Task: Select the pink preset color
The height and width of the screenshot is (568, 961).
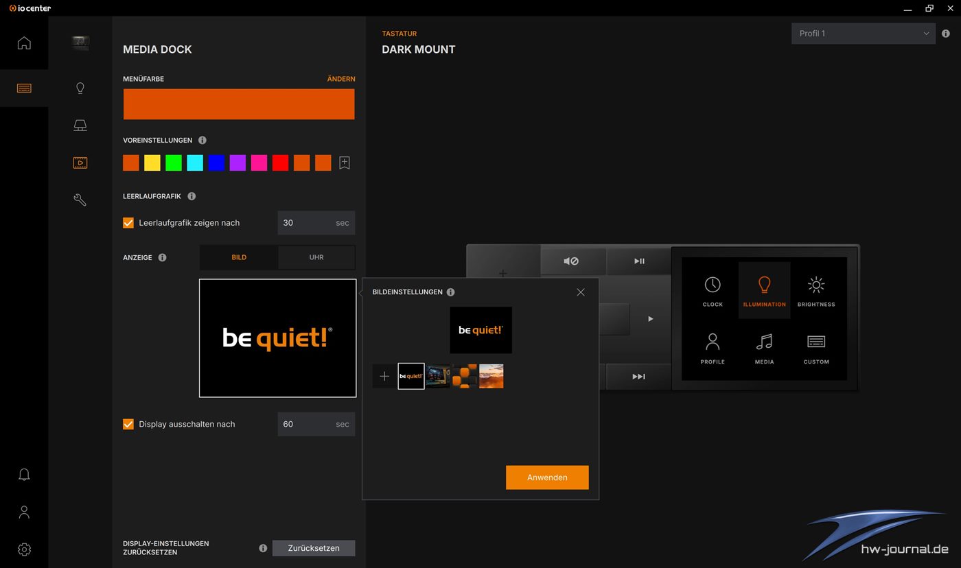Action: click(x=259, y=163)
